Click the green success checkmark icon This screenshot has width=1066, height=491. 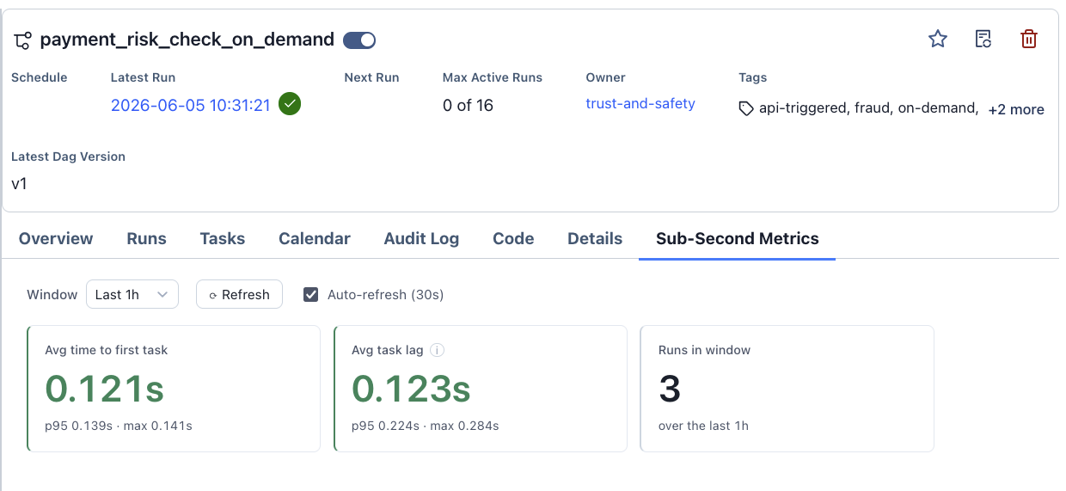tap(290, 105)
